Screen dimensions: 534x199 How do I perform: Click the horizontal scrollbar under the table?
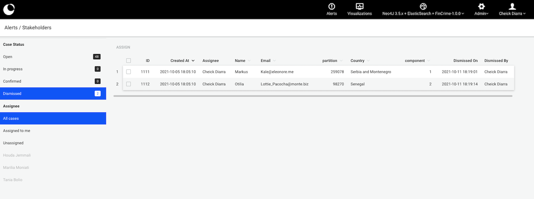coord(313,96)
